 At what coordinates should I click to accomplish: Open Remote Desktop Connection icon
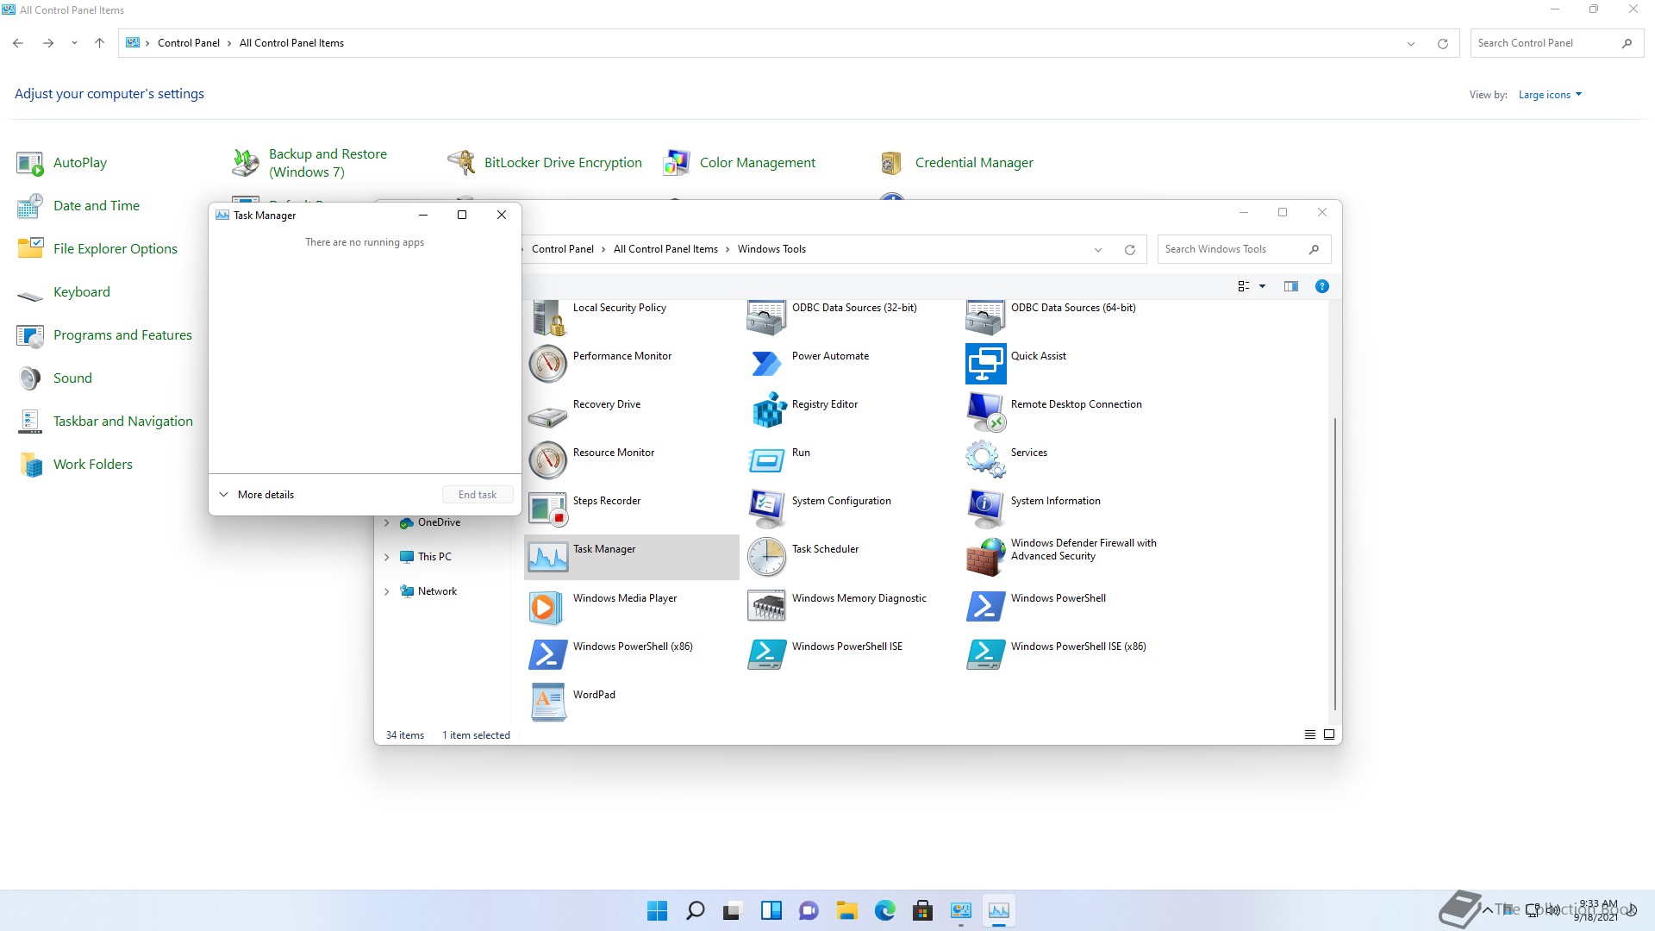[x=986, y=412]
